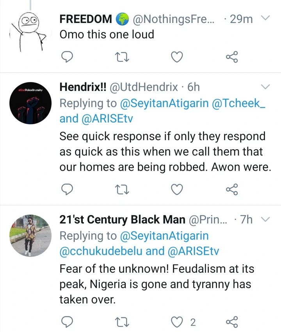
Task: Retweet Hendrix's quick response tweet
Action: (x=122, y=190)
